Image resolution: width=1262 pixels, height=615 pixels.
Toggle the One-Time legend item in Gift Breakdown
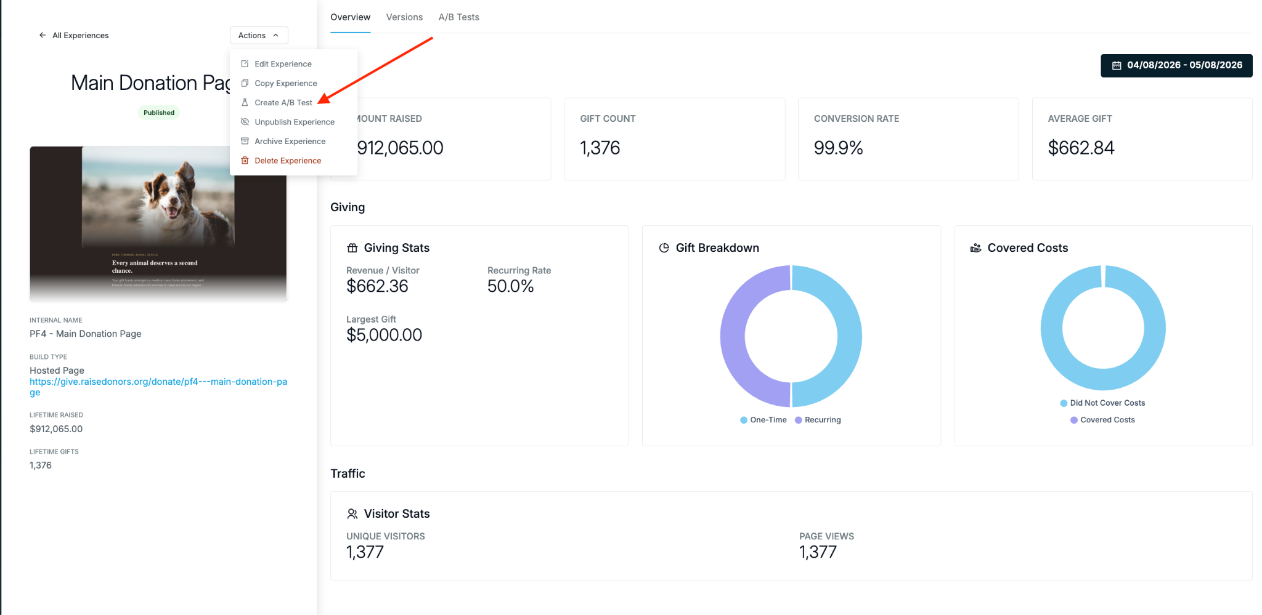coord(763,420)
